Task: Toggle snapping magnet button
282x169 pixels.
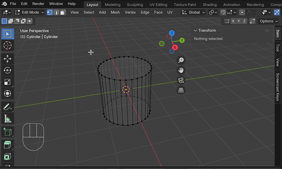Action: pos(223,12)
